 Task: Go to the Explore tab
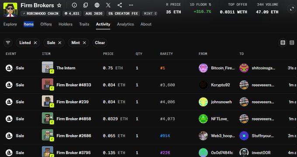tap(10, 24)
